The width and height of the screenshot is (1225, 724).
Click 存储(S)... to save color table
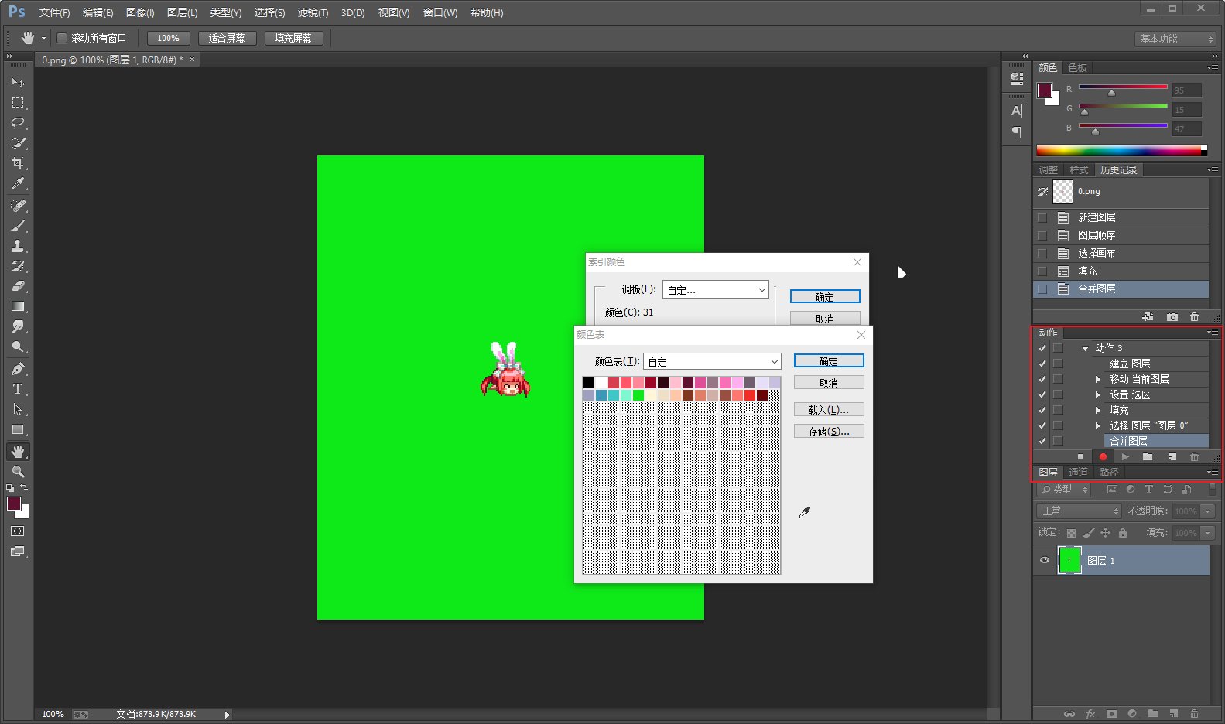pos(829,432)
